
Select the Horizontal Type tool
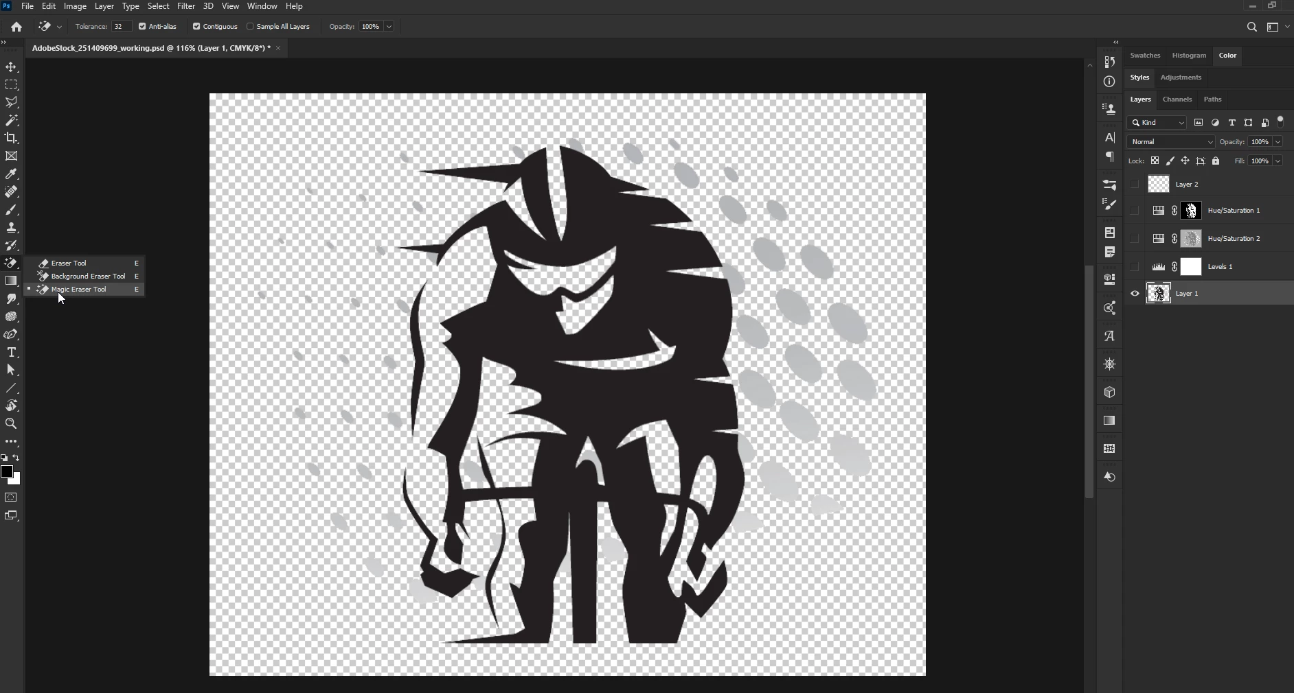coord(11,353)
